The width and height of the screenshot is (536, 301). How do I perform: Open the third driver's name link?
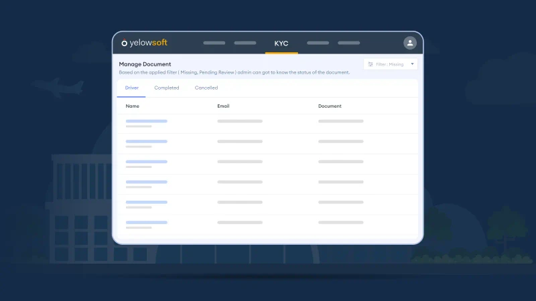[146, 161]
